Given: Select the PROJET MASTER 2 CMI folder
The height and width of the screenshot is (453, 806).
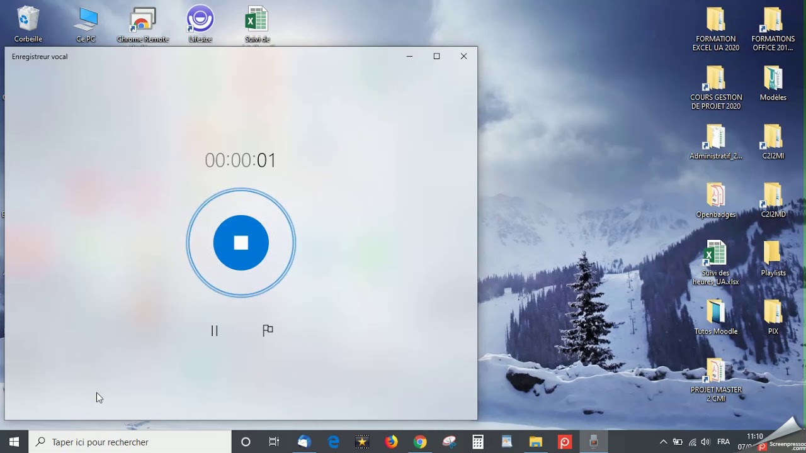Looking at the screenshot, I should pyautogui.click(x=716, y=380).
